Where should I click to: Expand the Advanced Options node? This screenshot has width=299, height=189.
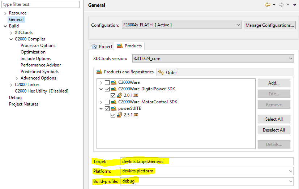point(17,78)
